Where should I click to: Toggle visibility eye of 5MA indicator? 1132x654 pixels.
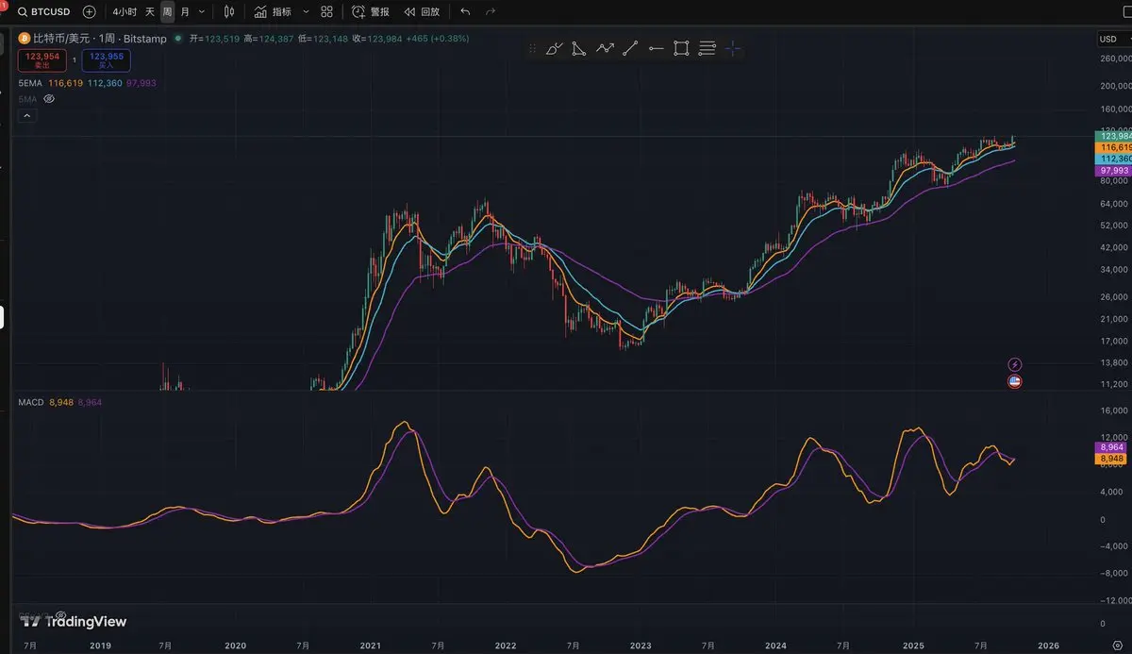(49, 98)
